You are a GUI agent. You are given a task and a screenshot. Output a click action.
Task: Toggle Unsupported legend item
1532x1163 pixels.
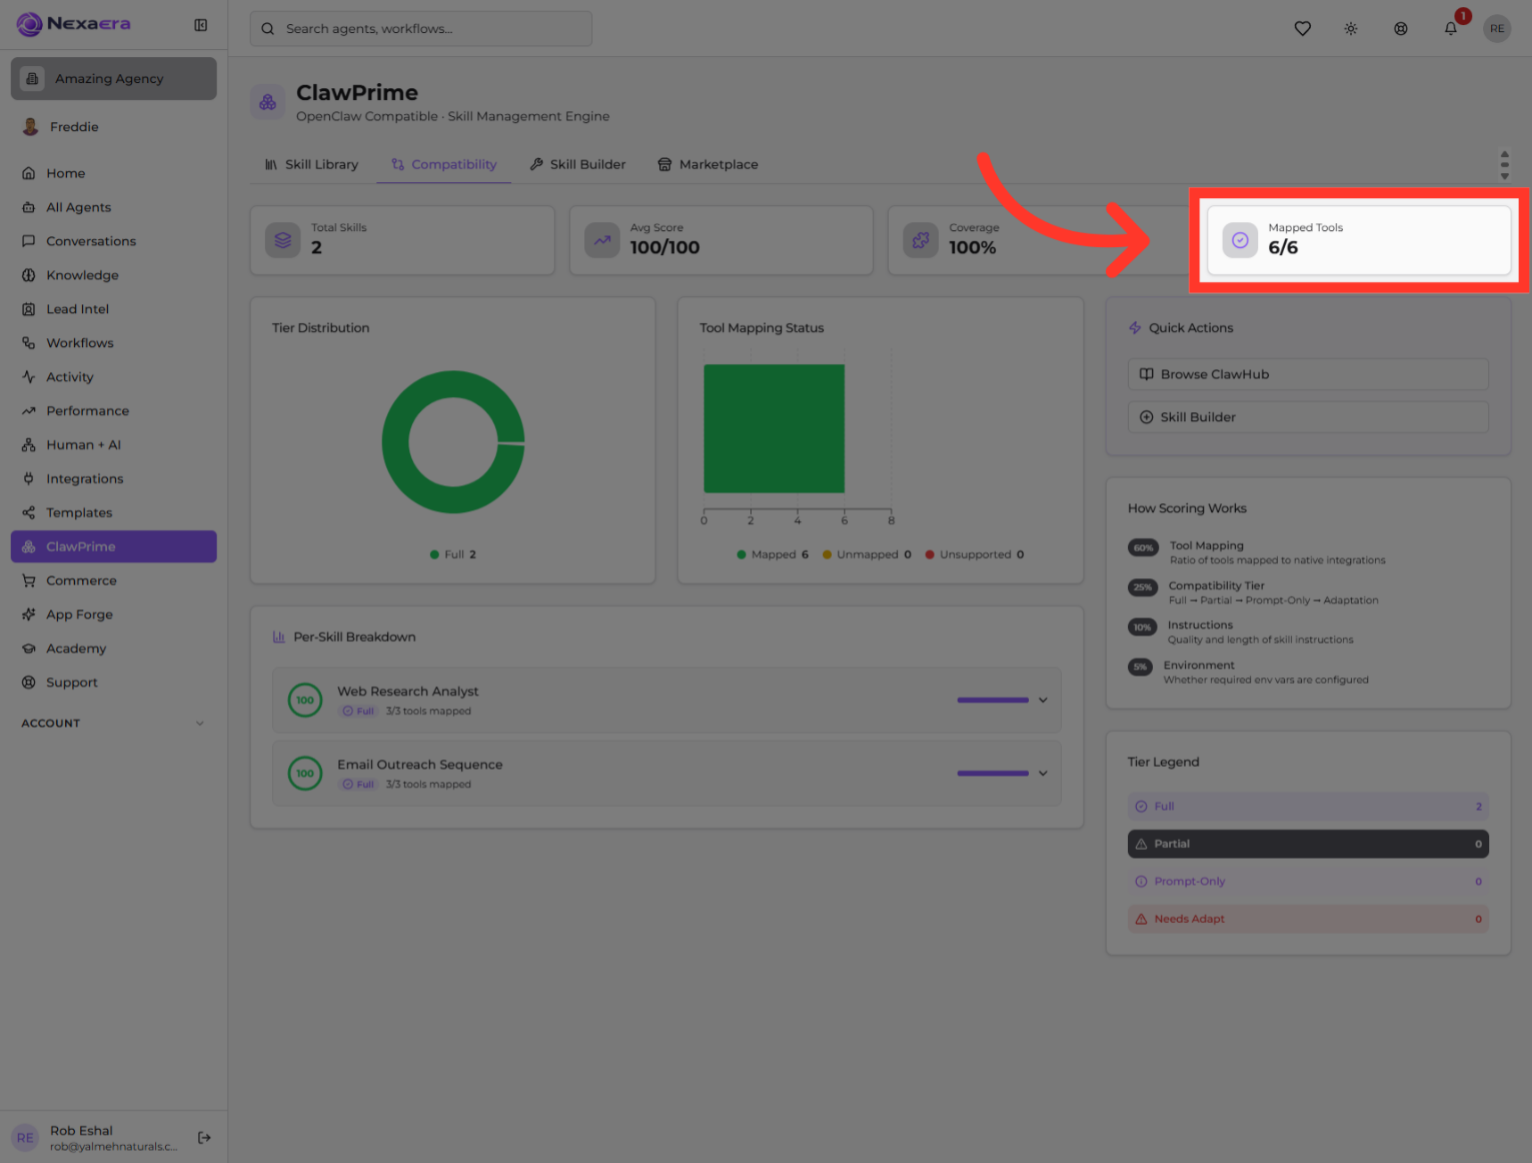975,555
